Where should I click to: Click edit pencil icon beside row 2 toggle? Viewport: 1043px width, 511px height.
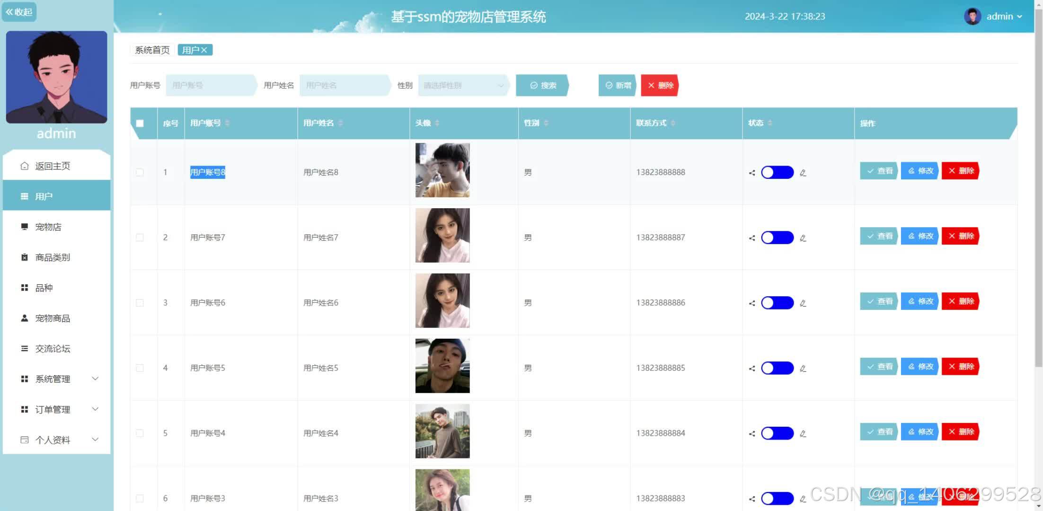pyautogui.click(x=803, y=238)
